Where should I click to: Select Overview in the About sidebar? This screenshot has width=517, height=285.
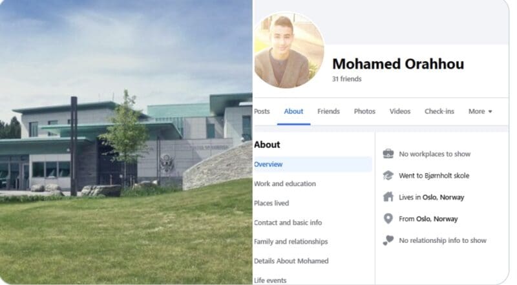point(313,164)
